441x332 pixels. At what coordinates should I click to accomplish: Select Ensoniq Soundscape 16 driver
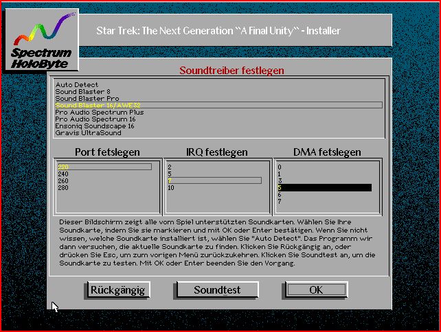tap(95, 126)
